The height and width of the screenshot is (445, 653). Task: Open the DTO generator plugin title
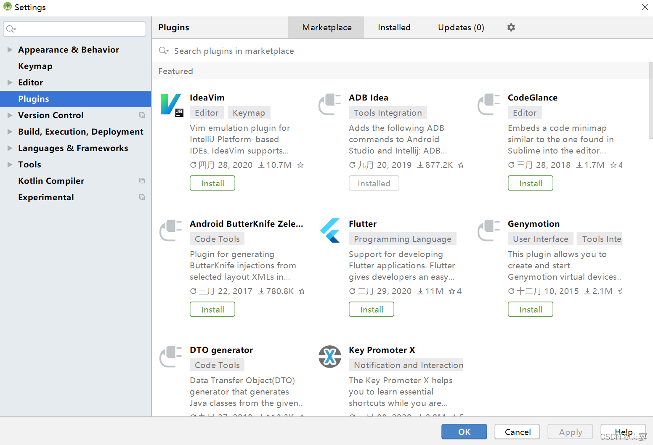[x=221, y=350]
